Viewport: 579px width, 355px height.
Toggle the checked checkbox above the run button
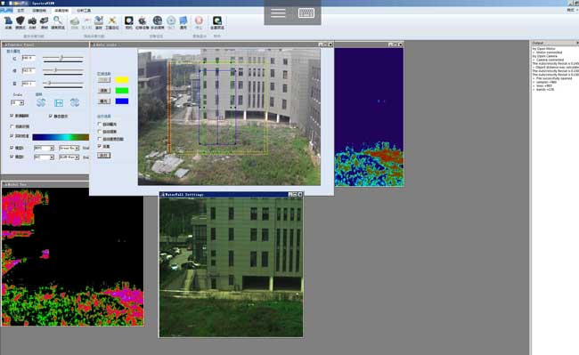click(100, 146)
